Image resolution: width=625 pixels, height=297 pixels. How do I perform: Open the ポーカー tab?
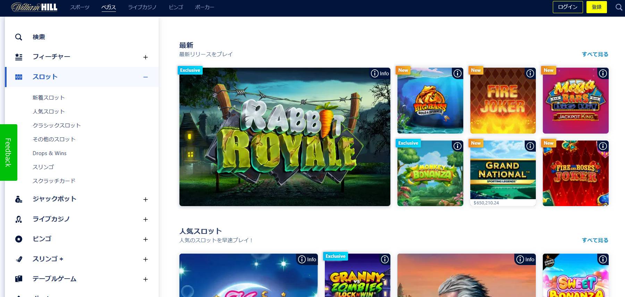204,7
